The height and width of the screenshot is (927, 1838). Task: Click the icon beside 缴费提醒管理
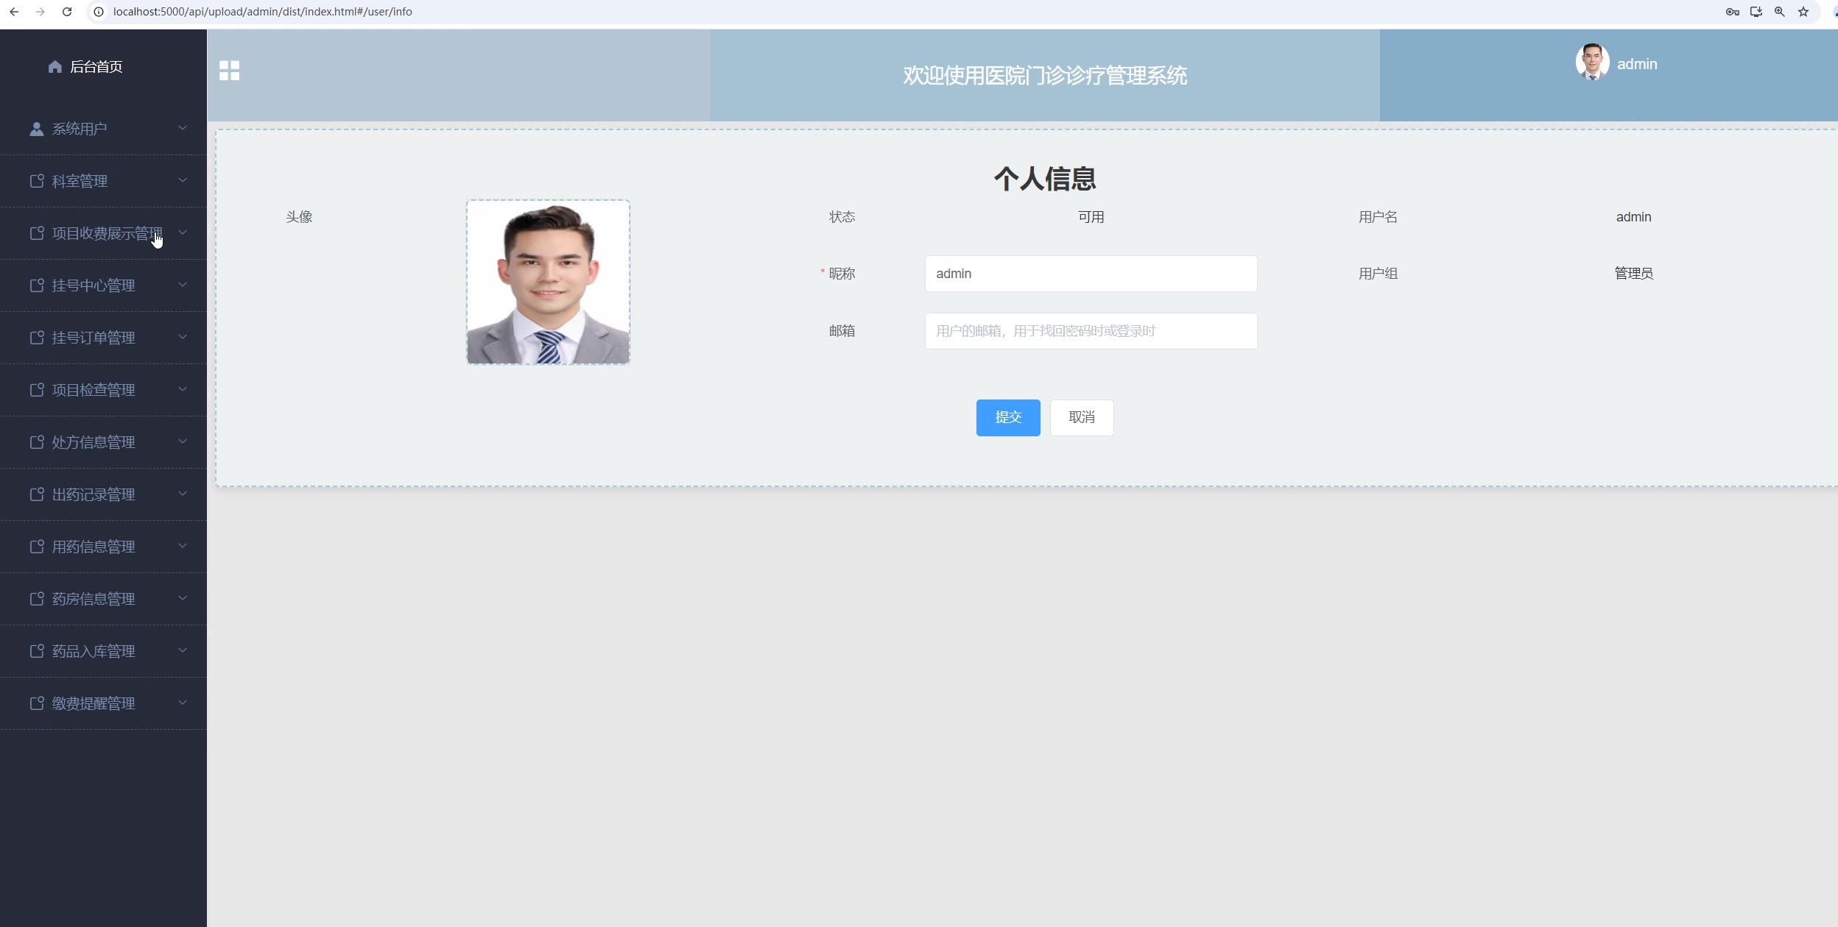(37, 703)
